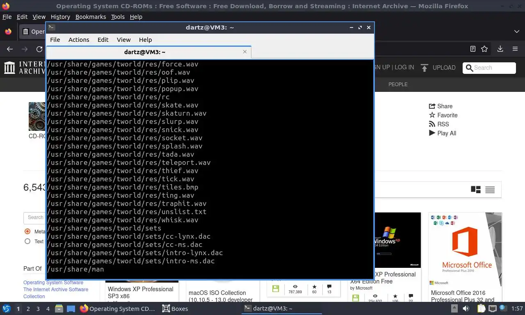Click the Firefox back arrow

point(10,49)
